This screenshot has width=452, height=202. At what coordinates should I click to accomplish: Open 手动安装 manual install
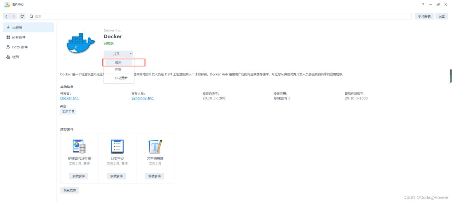click(424, 16)
